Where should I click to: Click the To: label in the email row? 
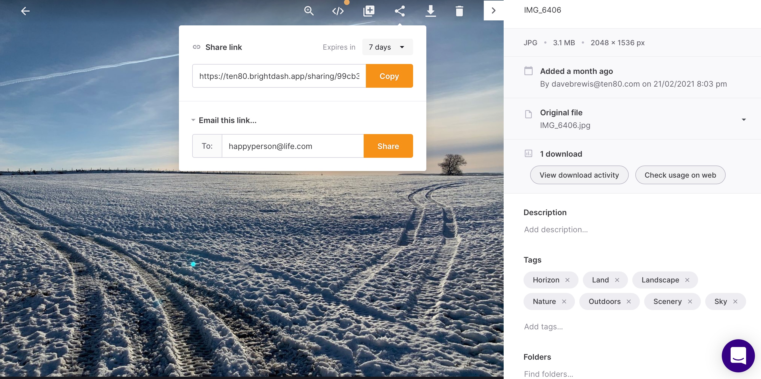coord(207,146)
